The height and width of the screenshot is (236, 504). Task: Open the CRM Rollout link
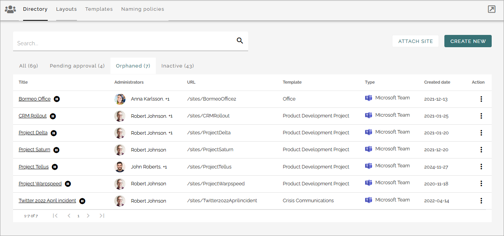[x=33, y=116]
